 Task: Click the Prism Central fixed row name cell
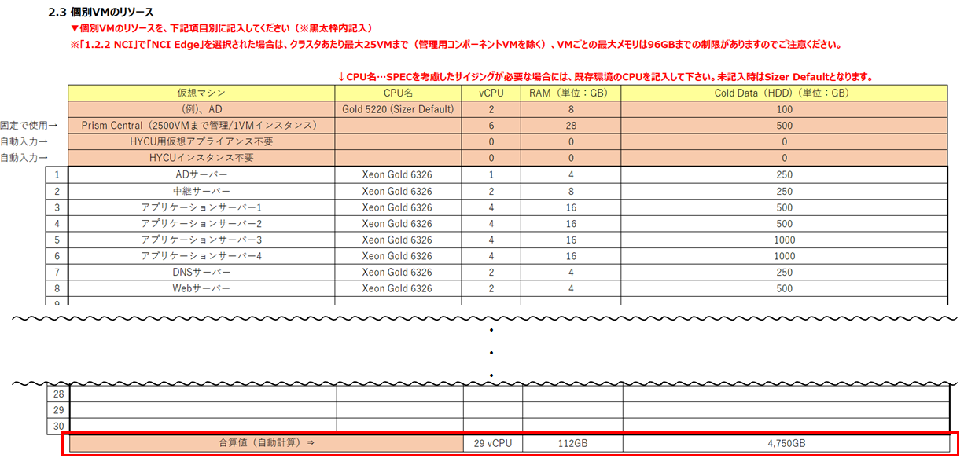tap(201, 126)
